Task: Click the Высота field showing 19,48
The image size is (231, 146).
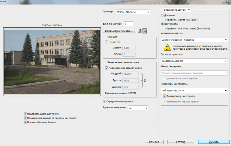Action: (131, 81)
